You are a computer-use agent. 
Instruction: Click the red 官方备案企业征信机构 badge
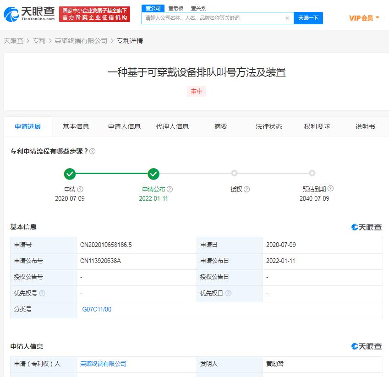(x=94, y=14)
